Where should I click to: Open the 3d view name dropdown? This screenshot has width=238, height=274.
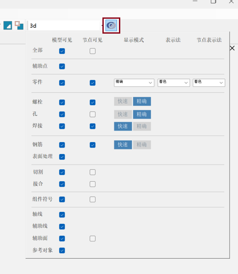(65, 26)
